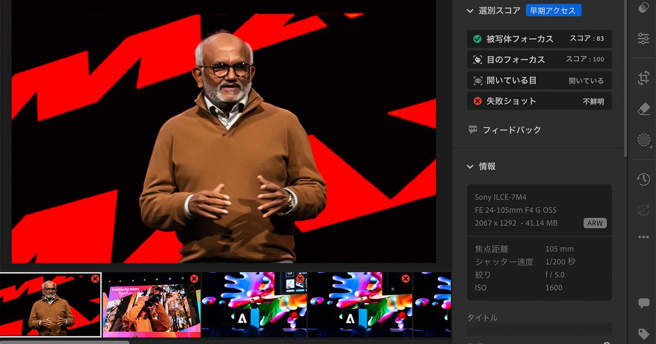The image size is (656, 344).
Task: Click the main preview photo of the speaker
Action: coord(224,131)
